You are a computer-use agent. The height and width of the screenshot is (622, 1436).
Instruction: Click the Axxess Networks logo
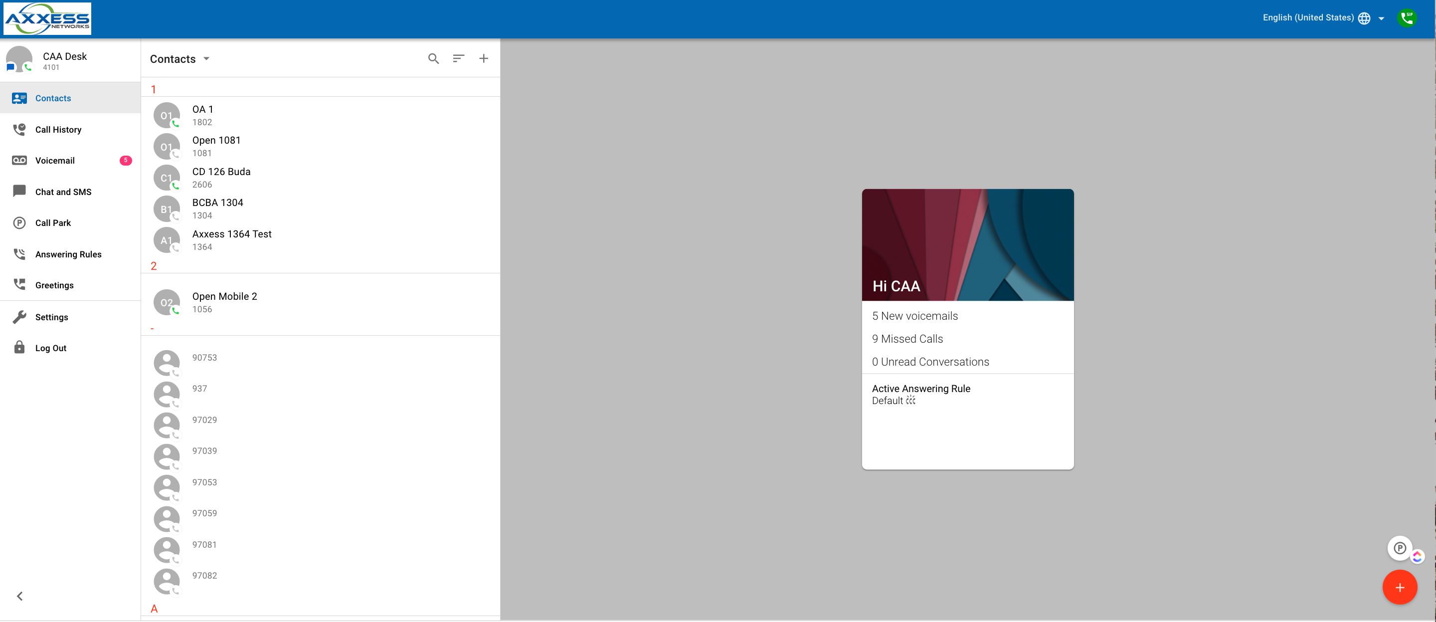click(x=47, y=18)
